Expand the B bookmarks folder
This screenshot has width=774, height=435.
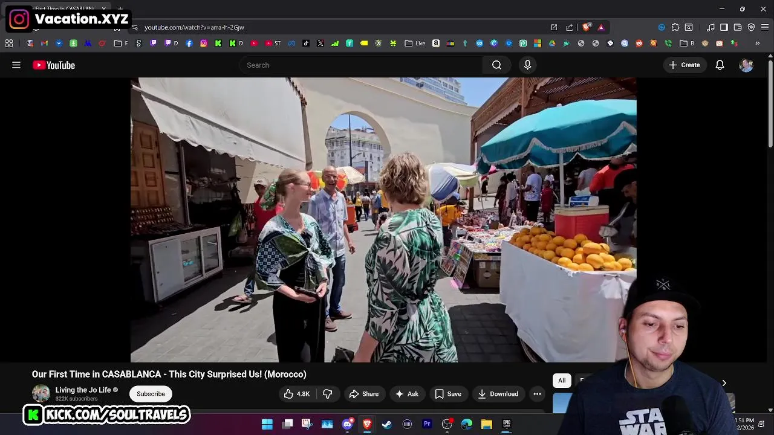pyautogui.click(x=687, y=43)
